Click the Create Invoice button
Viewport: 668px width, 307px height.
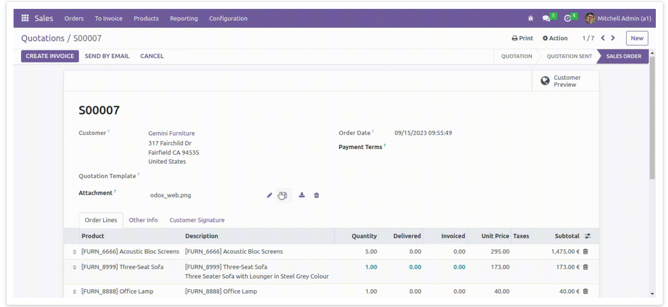tap(50, 56)
